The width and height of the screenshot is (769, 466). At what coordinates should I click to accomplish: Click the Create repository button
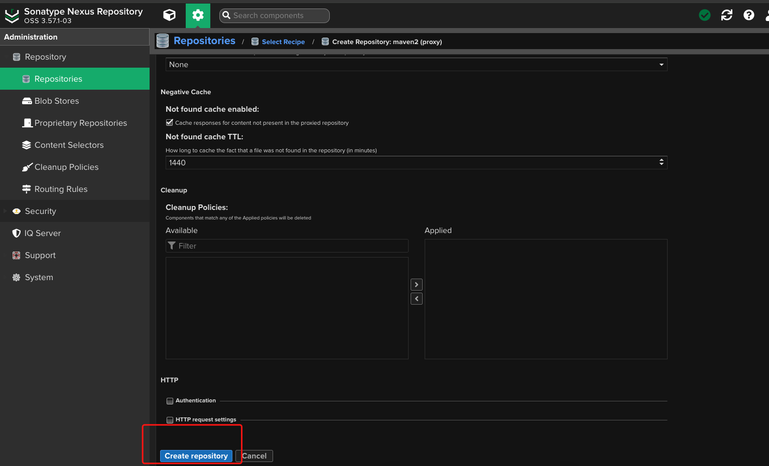click(x=196, y=456)
